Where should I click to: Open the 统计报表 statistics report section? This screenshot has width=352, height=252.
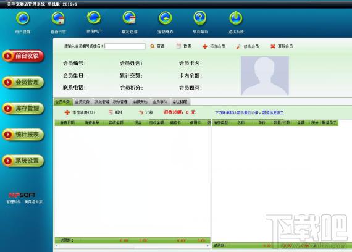(23, 135)
